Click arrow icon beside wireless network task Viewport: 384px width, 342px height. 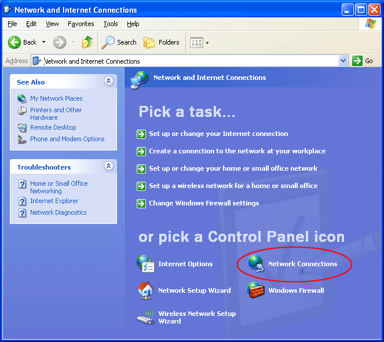coord(141,186)
